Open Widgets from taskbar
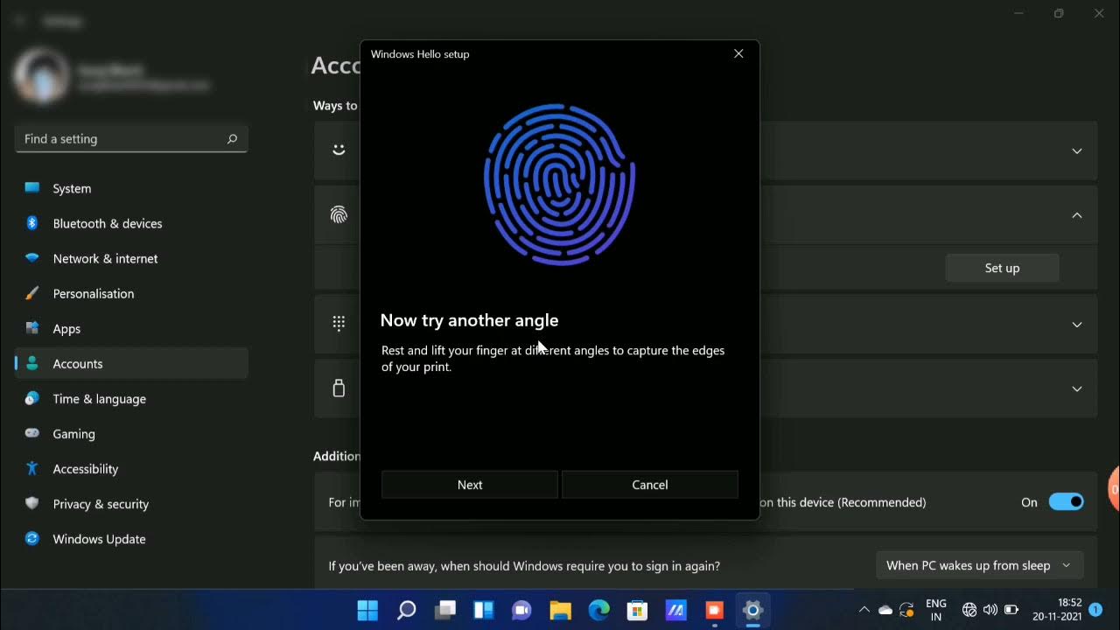This screenshot has width=1120, height=630. coord(484,610)
